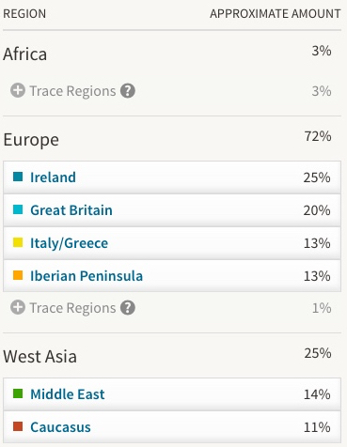Select the West Asia region heading

(x=39, y=356)
